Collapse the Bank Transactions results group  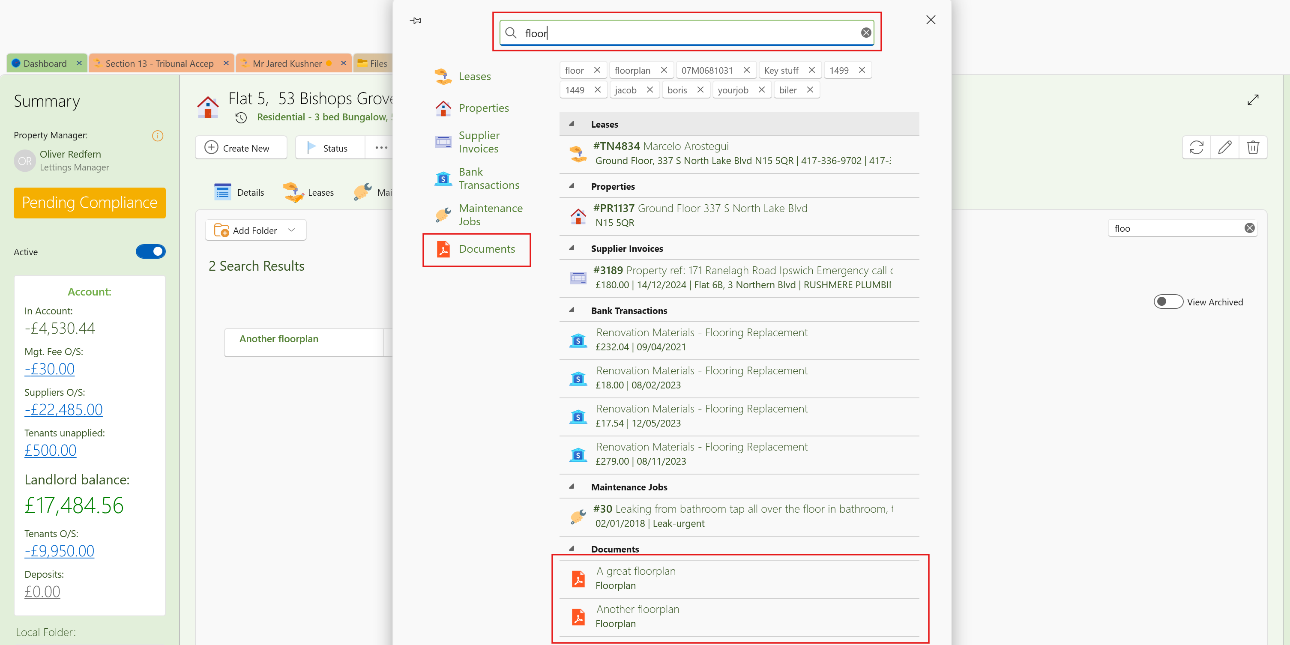click(572, 310)
